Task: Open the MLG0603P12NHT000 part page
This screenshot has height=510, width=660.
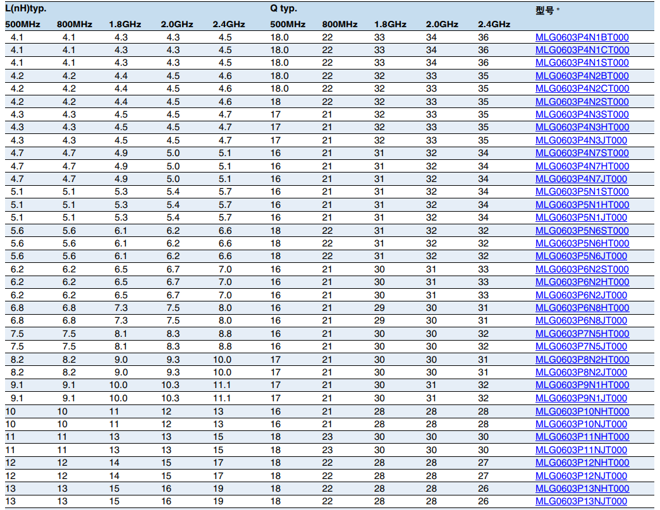Action: tap(582, 463)
